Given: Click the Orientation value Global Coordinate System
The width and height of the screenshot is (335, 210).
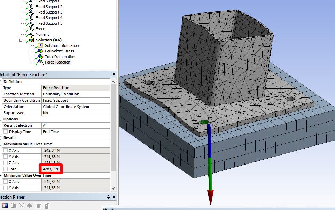Looking at the screenshot, I should point(76,107).
